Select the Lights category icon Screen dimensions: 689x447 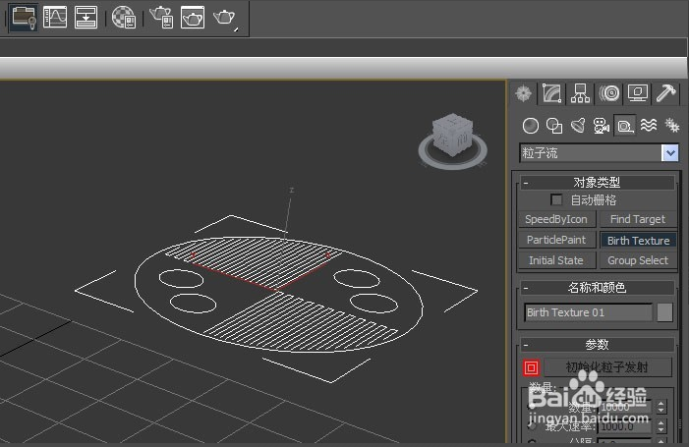tap(578, 126)
